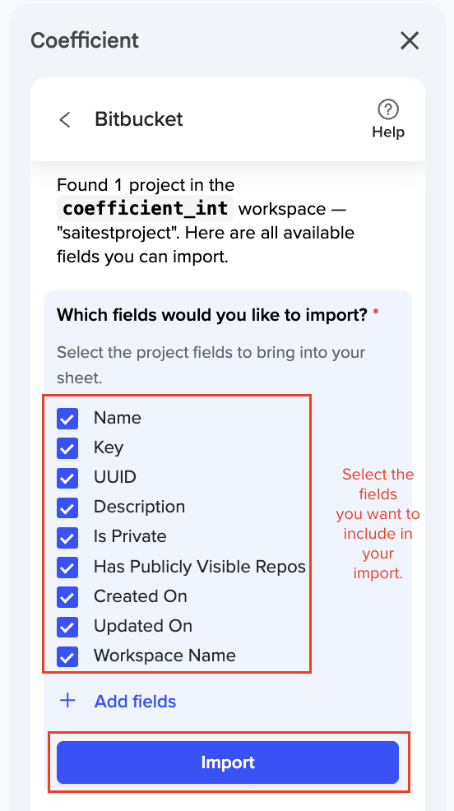Click the back arrow beside Bitbucket

click(65, 119)
